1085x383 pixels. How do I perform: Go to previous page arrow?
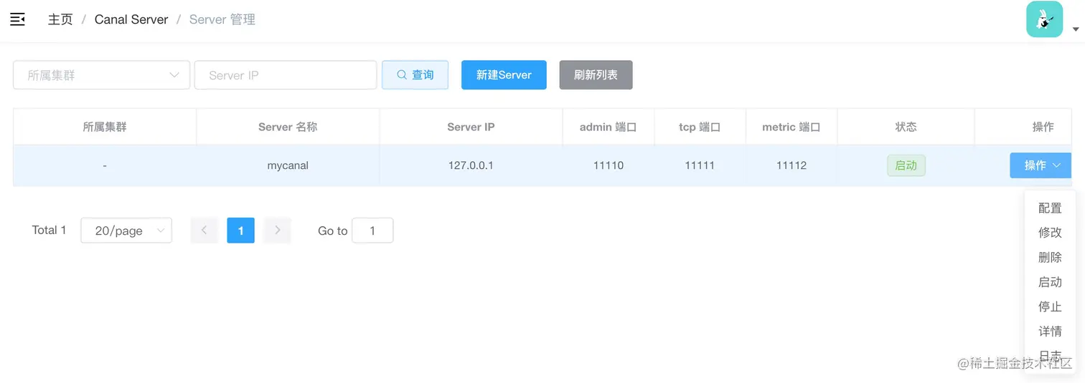click(204, 231)
